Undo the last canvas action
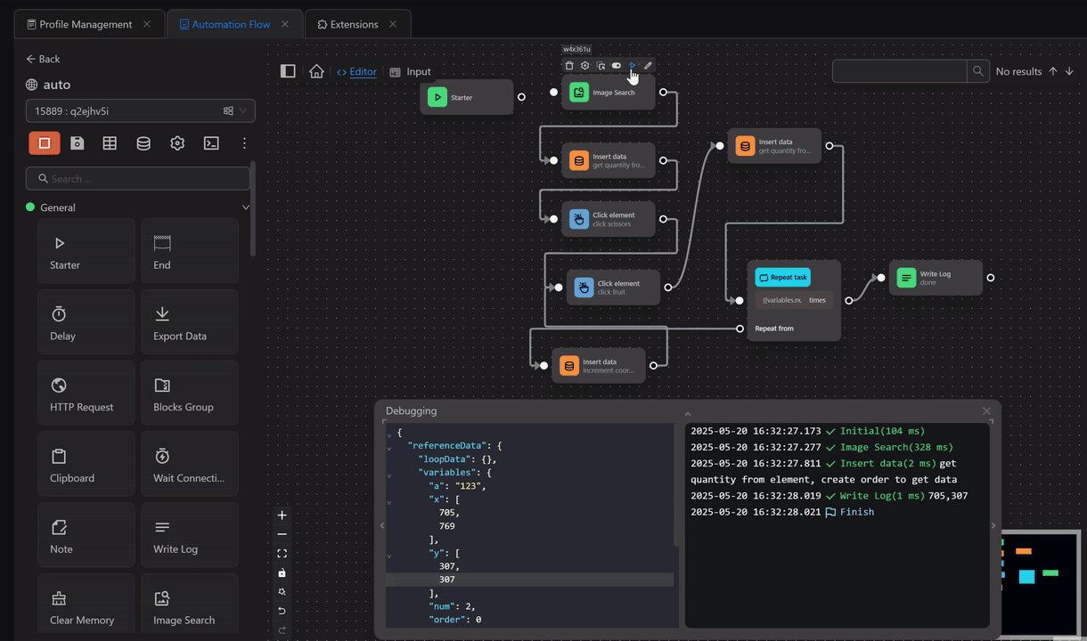 [x=282, y=611]
